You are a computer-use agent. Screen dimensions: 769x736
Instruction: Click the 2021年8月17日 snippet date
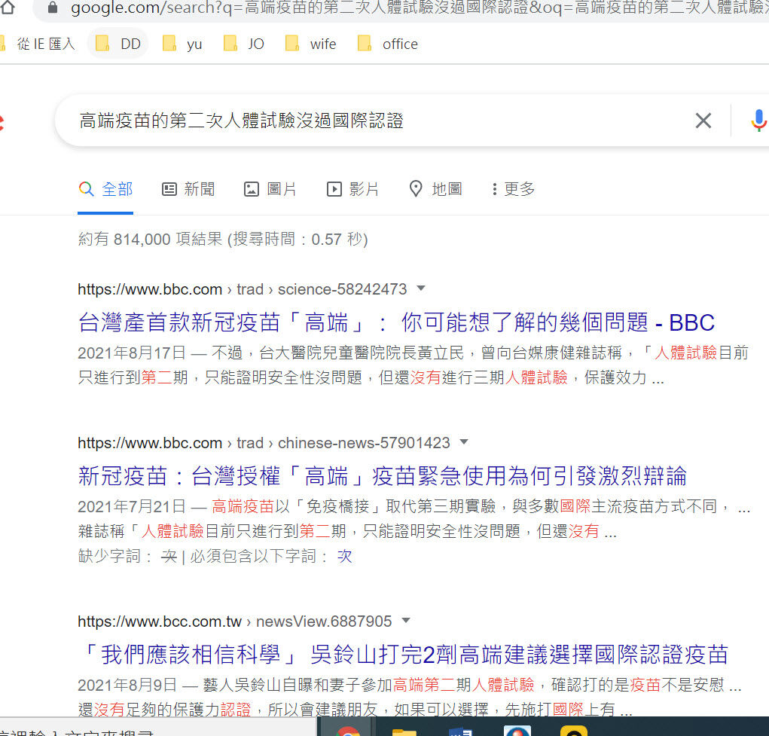click(x=132, y=353)
